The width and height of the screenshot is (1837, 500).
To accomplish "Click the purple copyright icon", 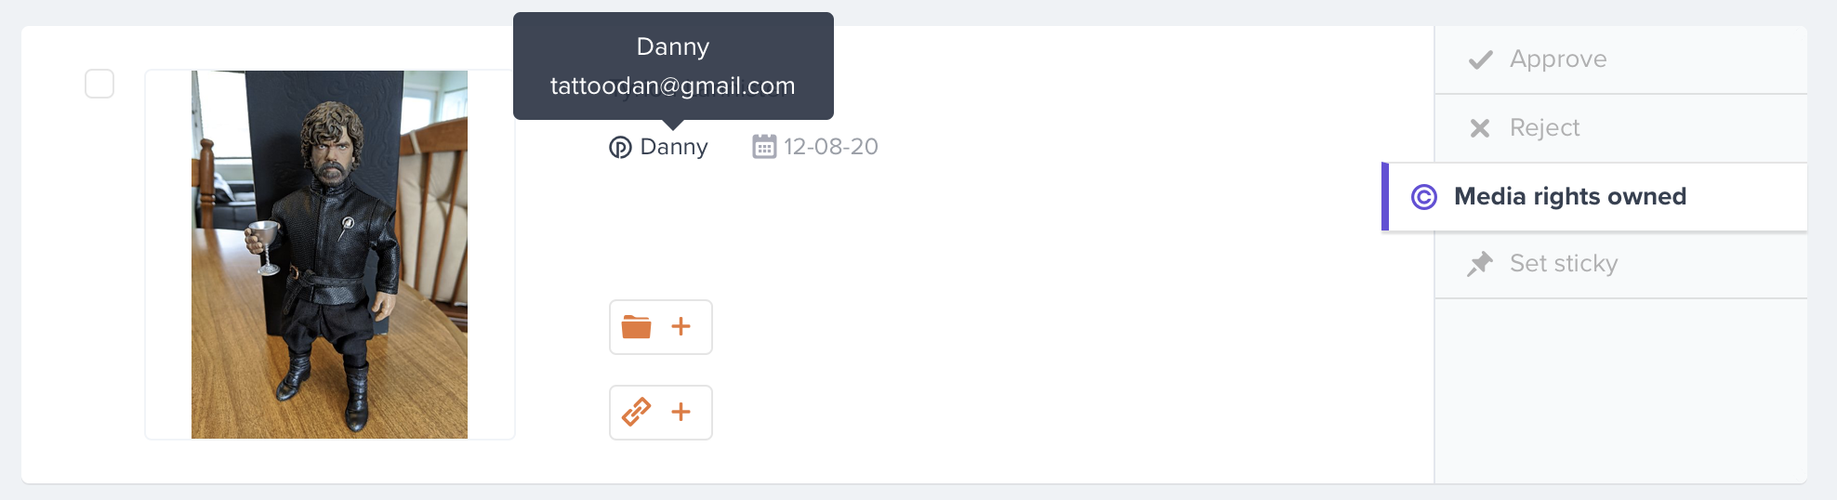I will [1424, 197].
